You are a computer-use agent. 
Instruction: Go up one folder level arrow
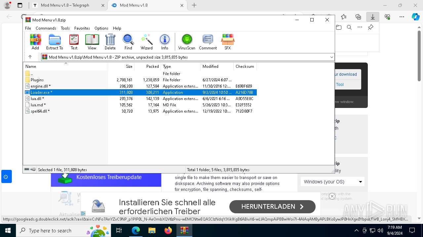[30, 57]
